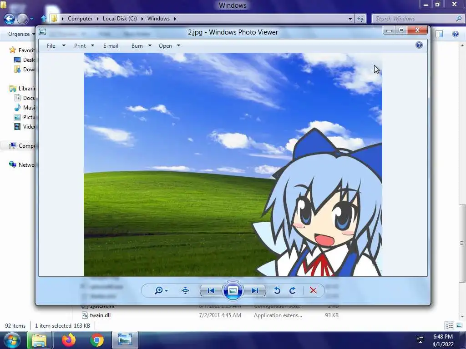The width and height of the screenshot is (466, 349).
Task: Go up one folder in Explorer
Action: [x=43, y=19]
